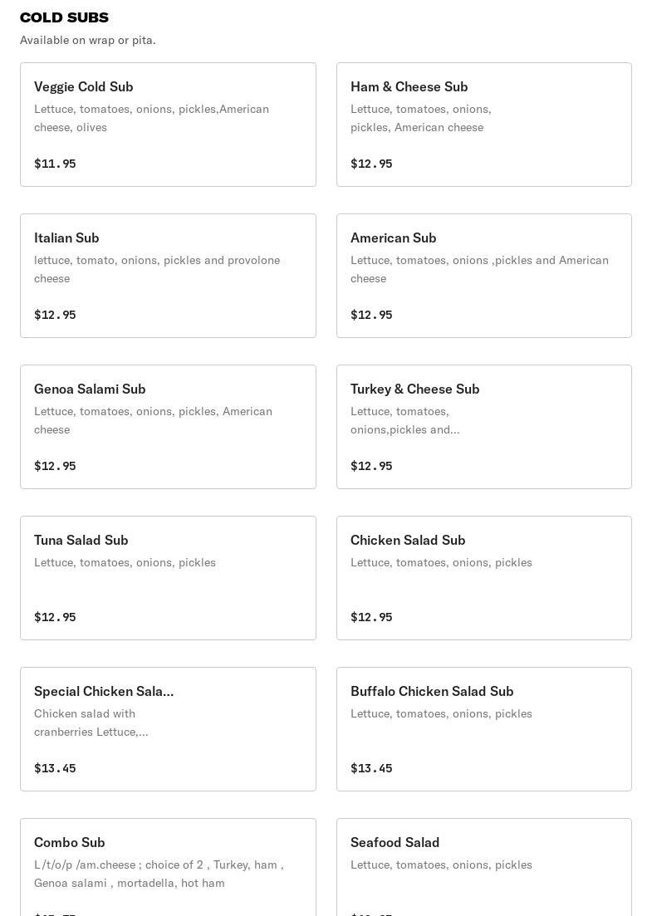Image resolution: width=652 pixels, height=916 pixels.
Task: Open the Chicken Salad Sub item
Action: pos(483,578)
